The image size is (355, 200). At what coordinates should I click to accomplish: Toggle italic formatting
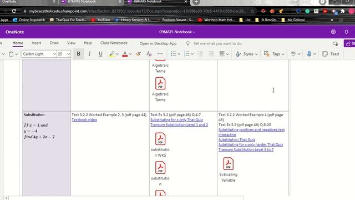pos(90,54)
